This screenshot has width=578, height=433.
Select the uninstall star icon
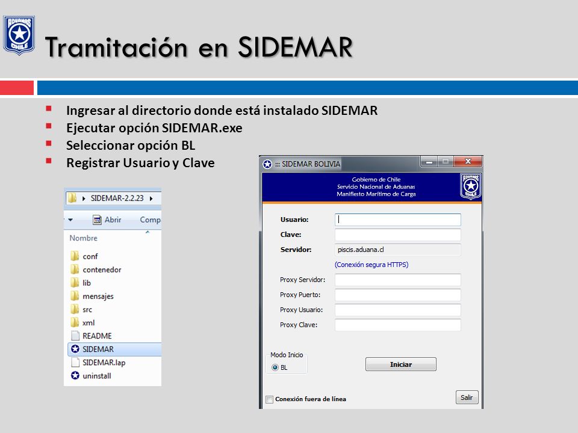coord(75,375)
